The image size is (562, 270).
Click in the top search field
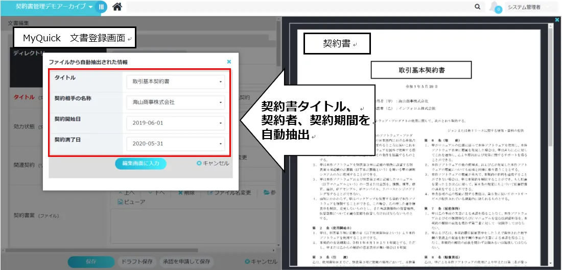299,7
